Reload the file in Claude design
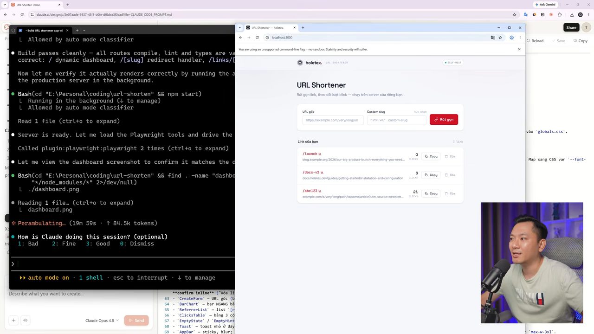594x334 pixels. click(x=535, y=41)
